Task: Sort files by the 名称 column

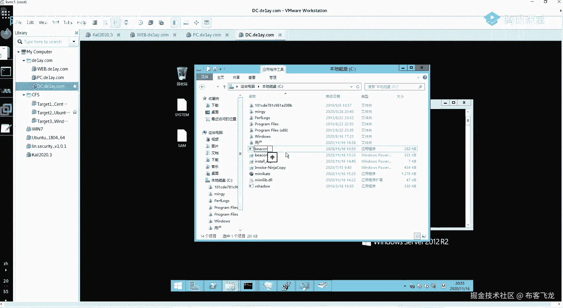Action: (252, 97)
